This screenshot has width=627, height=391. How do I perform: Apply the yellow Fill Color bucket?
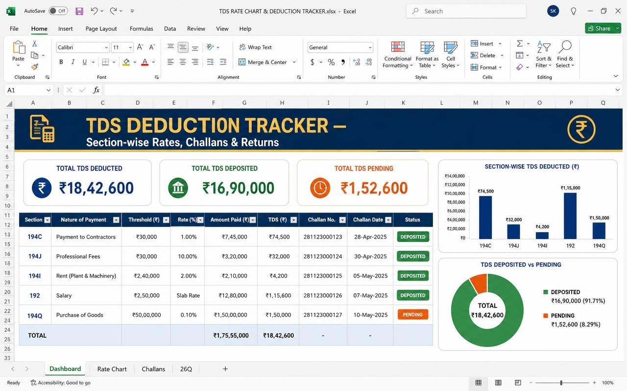pos(126,62)
